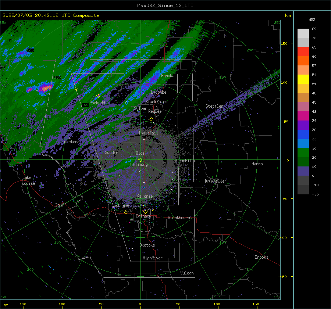Click the Lake Louise label
The image size is (331, 309).
tap(28, 180)
